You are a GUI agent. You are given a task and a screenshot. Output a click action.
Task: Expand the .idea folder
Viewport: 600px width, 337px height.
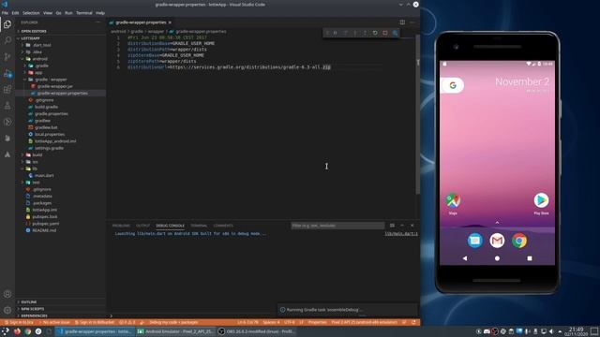pyautogui.click(x=37, y=52)
